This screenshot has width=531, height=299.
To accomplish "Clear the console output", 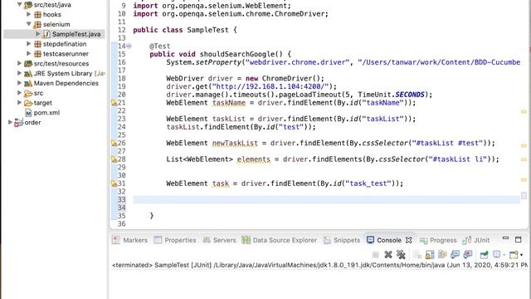I will pyautogui.click(x=417, y=255).
